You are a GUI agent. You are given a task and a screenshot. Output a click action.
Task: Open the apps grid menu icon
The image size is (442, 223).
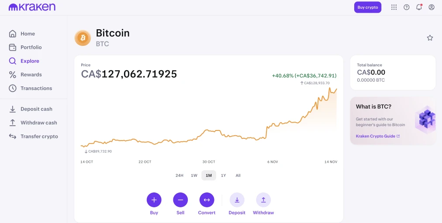pos(394,7)
